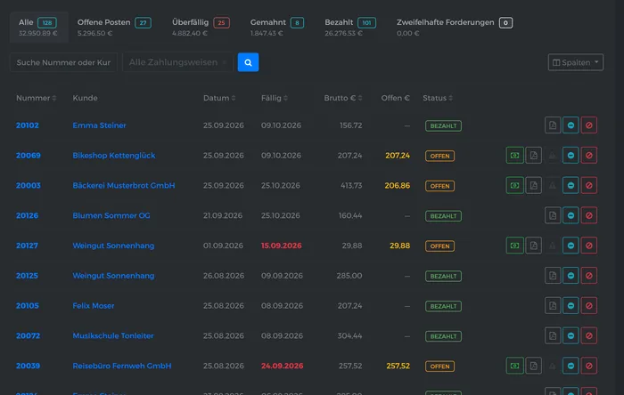Click red cancel icon for invoice 20003

tap(588, 185)
